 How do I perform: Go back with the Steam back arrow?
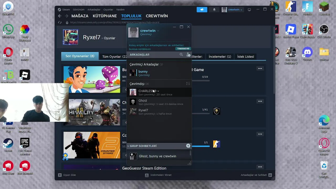click(x=60, y=16)
